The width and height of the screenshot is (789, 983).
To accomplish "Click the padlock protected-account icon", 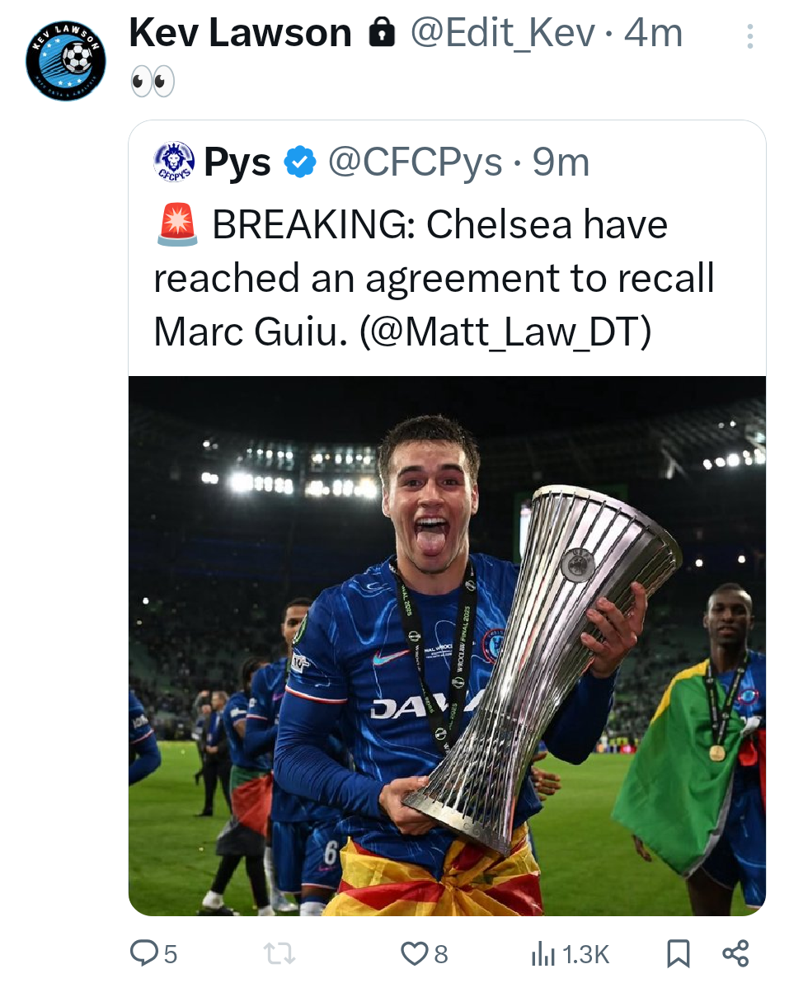I will 381,33.
